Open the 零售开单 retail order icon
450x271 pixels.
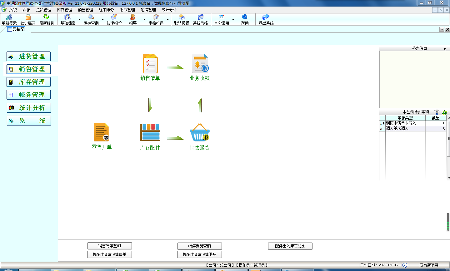coord(101,132)
